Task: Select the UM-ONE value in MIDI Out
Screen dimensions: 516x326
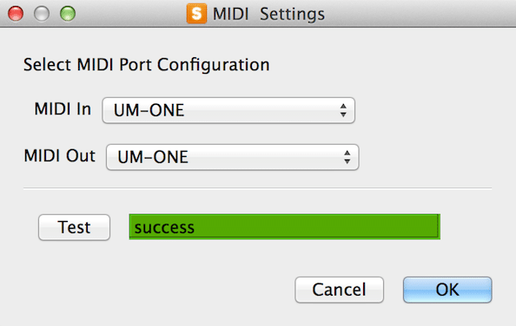Action: 153,157
